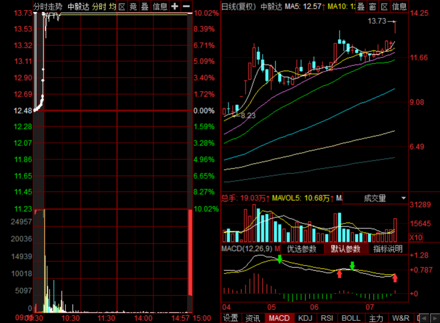Open 信息 on the intraday chart toolbar
440x323 pixels.
pos(160,7)
